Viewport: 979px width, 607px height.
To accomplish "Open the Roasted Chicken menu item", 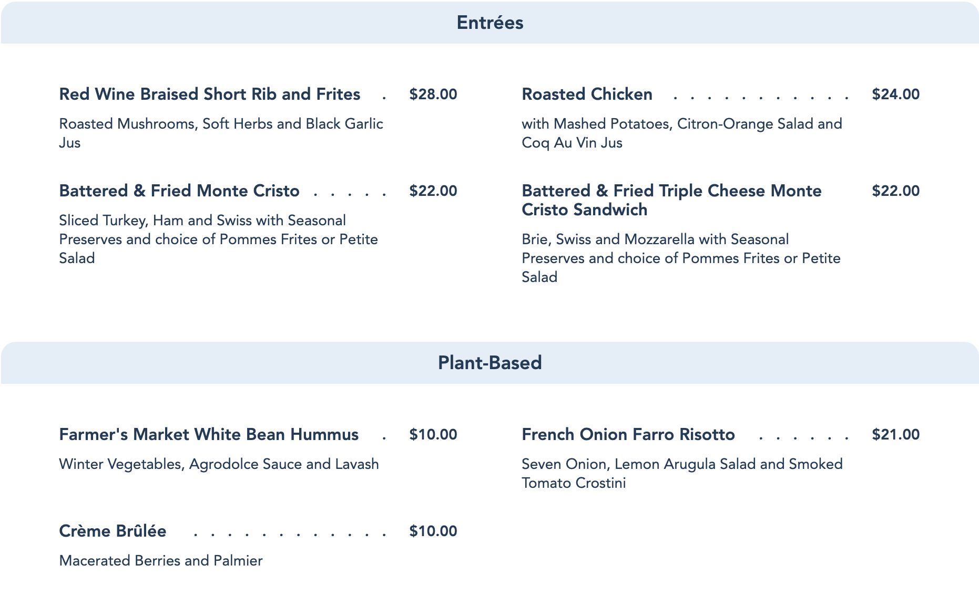I will click(587, 94).
